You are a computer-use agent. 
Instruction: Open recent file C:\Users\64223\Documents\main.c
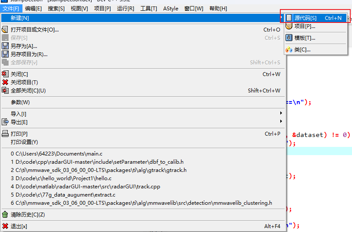tap(143, 154)
